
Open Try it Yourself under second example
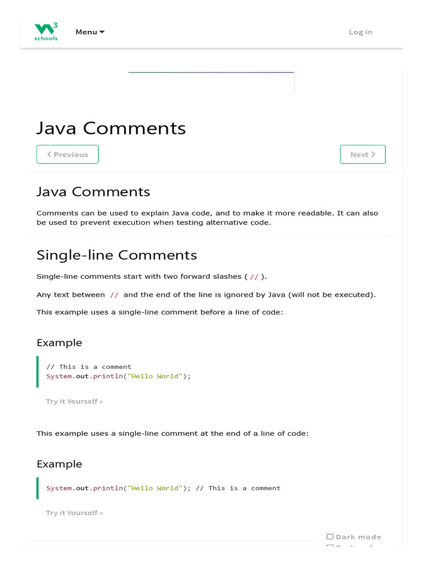[x=74, y=513]
